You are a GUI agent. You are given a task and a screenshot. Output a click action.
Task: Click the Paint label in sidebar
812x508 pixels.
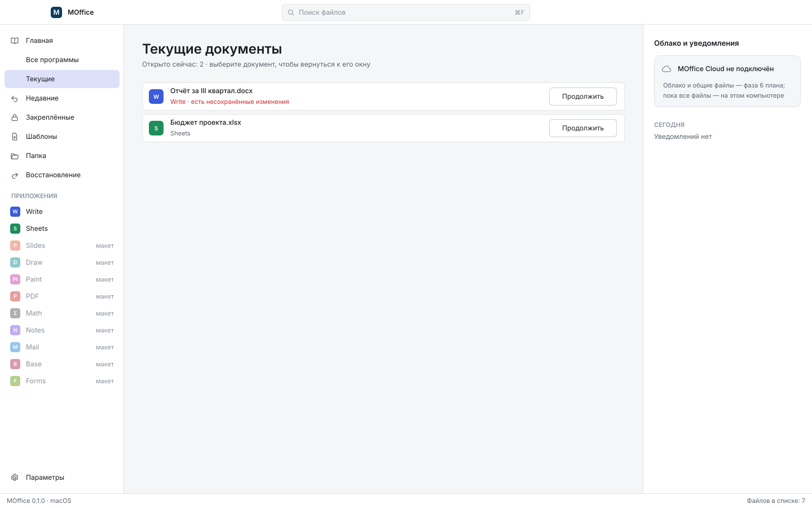pyautogui.click(x=34, y=279)
